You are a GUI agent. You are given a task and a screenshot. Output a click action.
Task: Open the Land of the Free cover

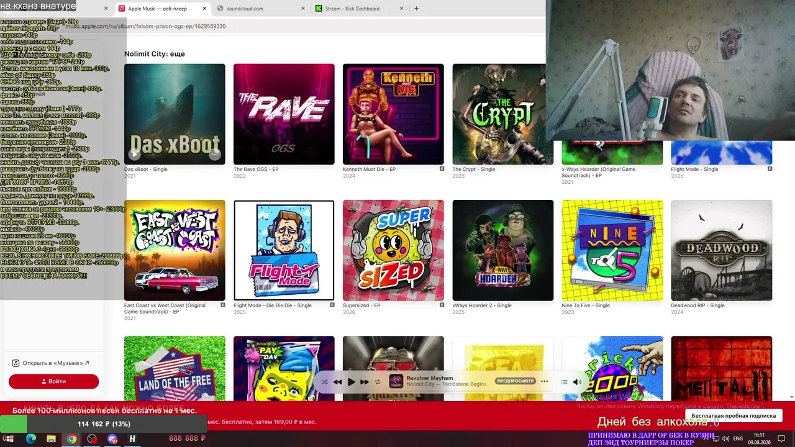[175, 368]
